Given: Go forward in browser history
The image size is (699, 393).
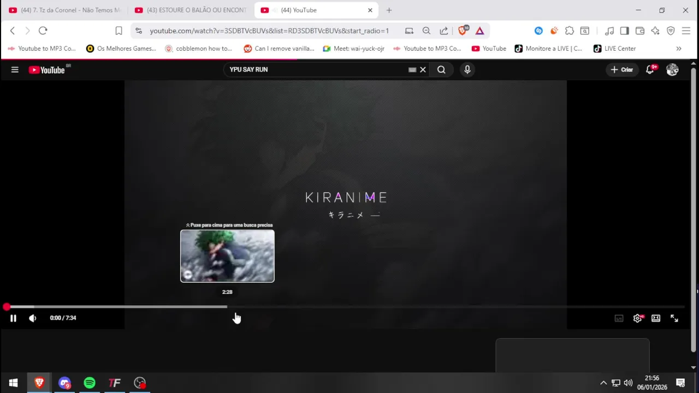Looking at the screenshot, I should tap(27, 31).
